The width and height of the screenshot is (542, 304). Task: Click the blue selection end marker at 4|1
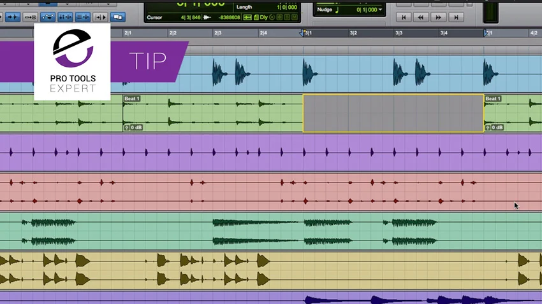click(486, 32)
